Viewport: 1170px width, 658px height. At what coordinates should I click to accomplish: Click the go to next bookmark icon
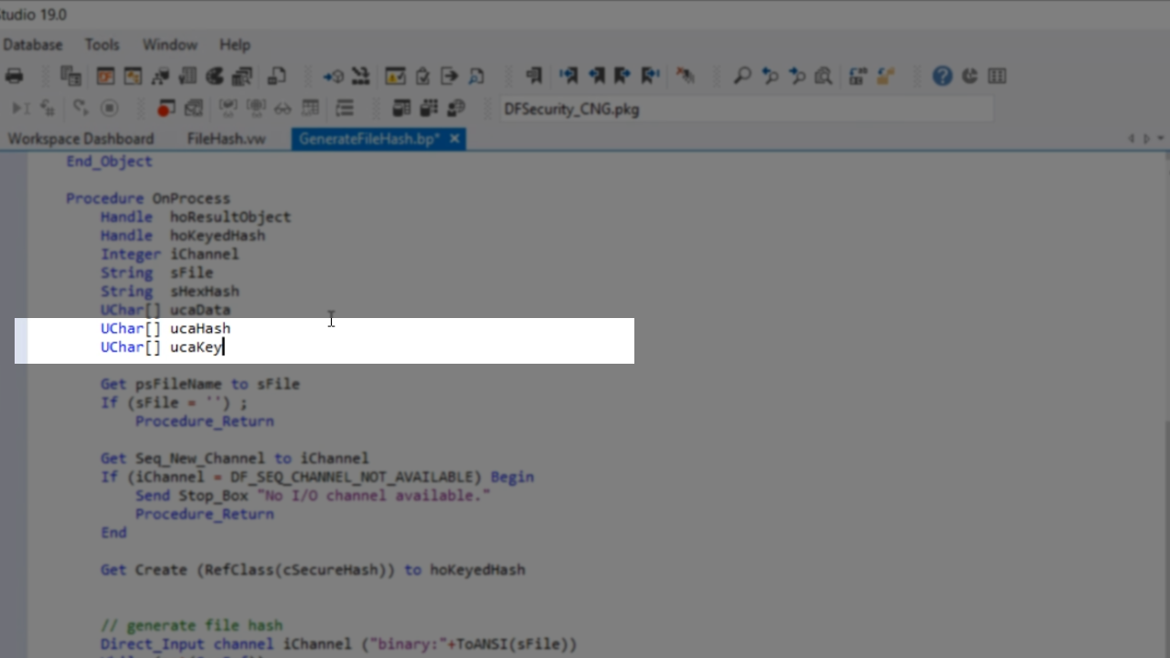coord(569,76)
